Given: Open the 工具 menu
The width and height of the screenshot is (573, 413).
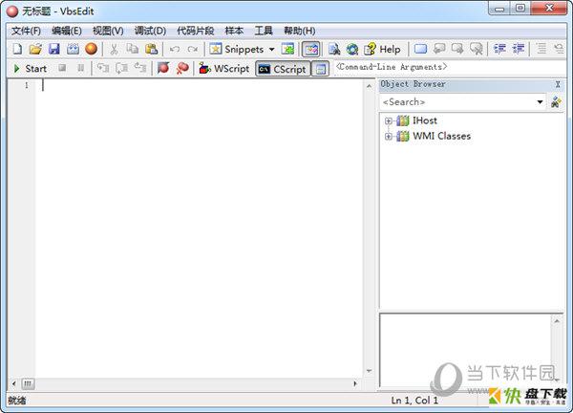Looking at the screenshot, I should click(x=264, y=32).
